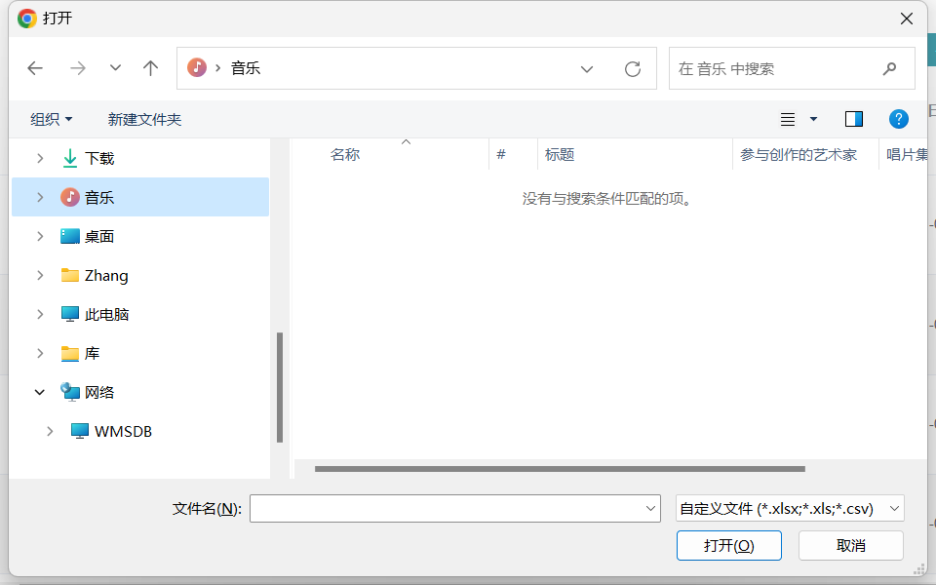The width and height of the screenshot is (936, 585).
Task: Expand the 音乐 tree node
Action: point(40,197)
